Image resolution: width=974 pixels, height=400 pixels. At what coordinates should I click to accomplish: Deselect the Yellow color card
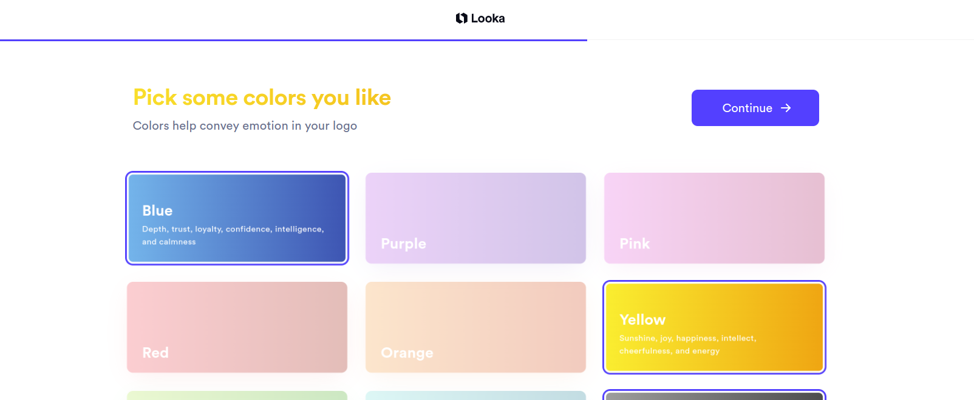click(714, 327)
